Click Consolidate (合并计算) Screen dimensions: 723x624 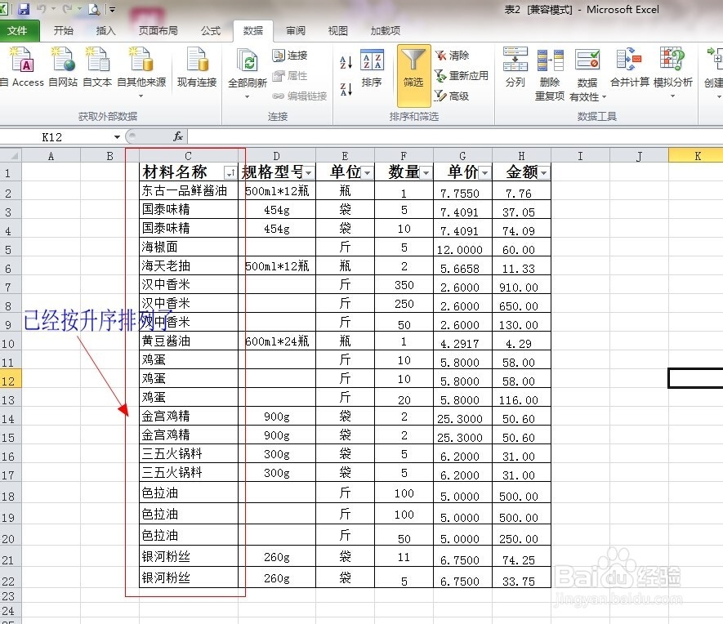(629, 67)
